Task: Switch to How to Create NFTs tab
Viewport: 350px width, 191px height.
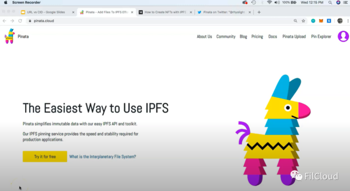Action: click(165, 12)
